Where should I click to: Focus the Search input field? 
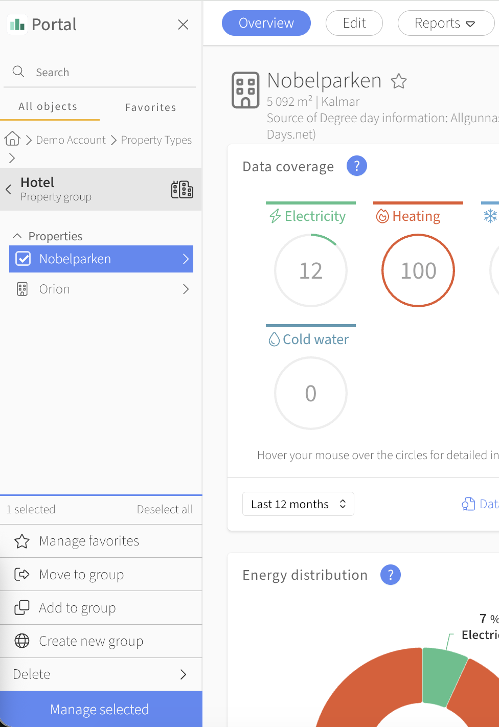pyautogui.click(x=100, y=72)
